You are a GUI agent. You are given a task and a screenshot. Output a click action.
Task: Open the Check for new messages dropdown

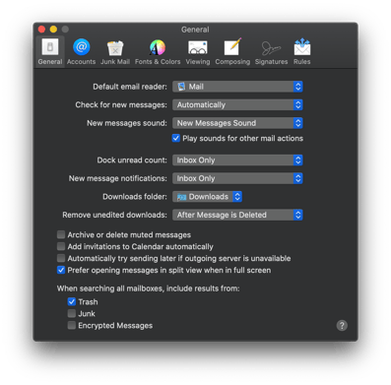pyautogui.click(x=237, y=104)
